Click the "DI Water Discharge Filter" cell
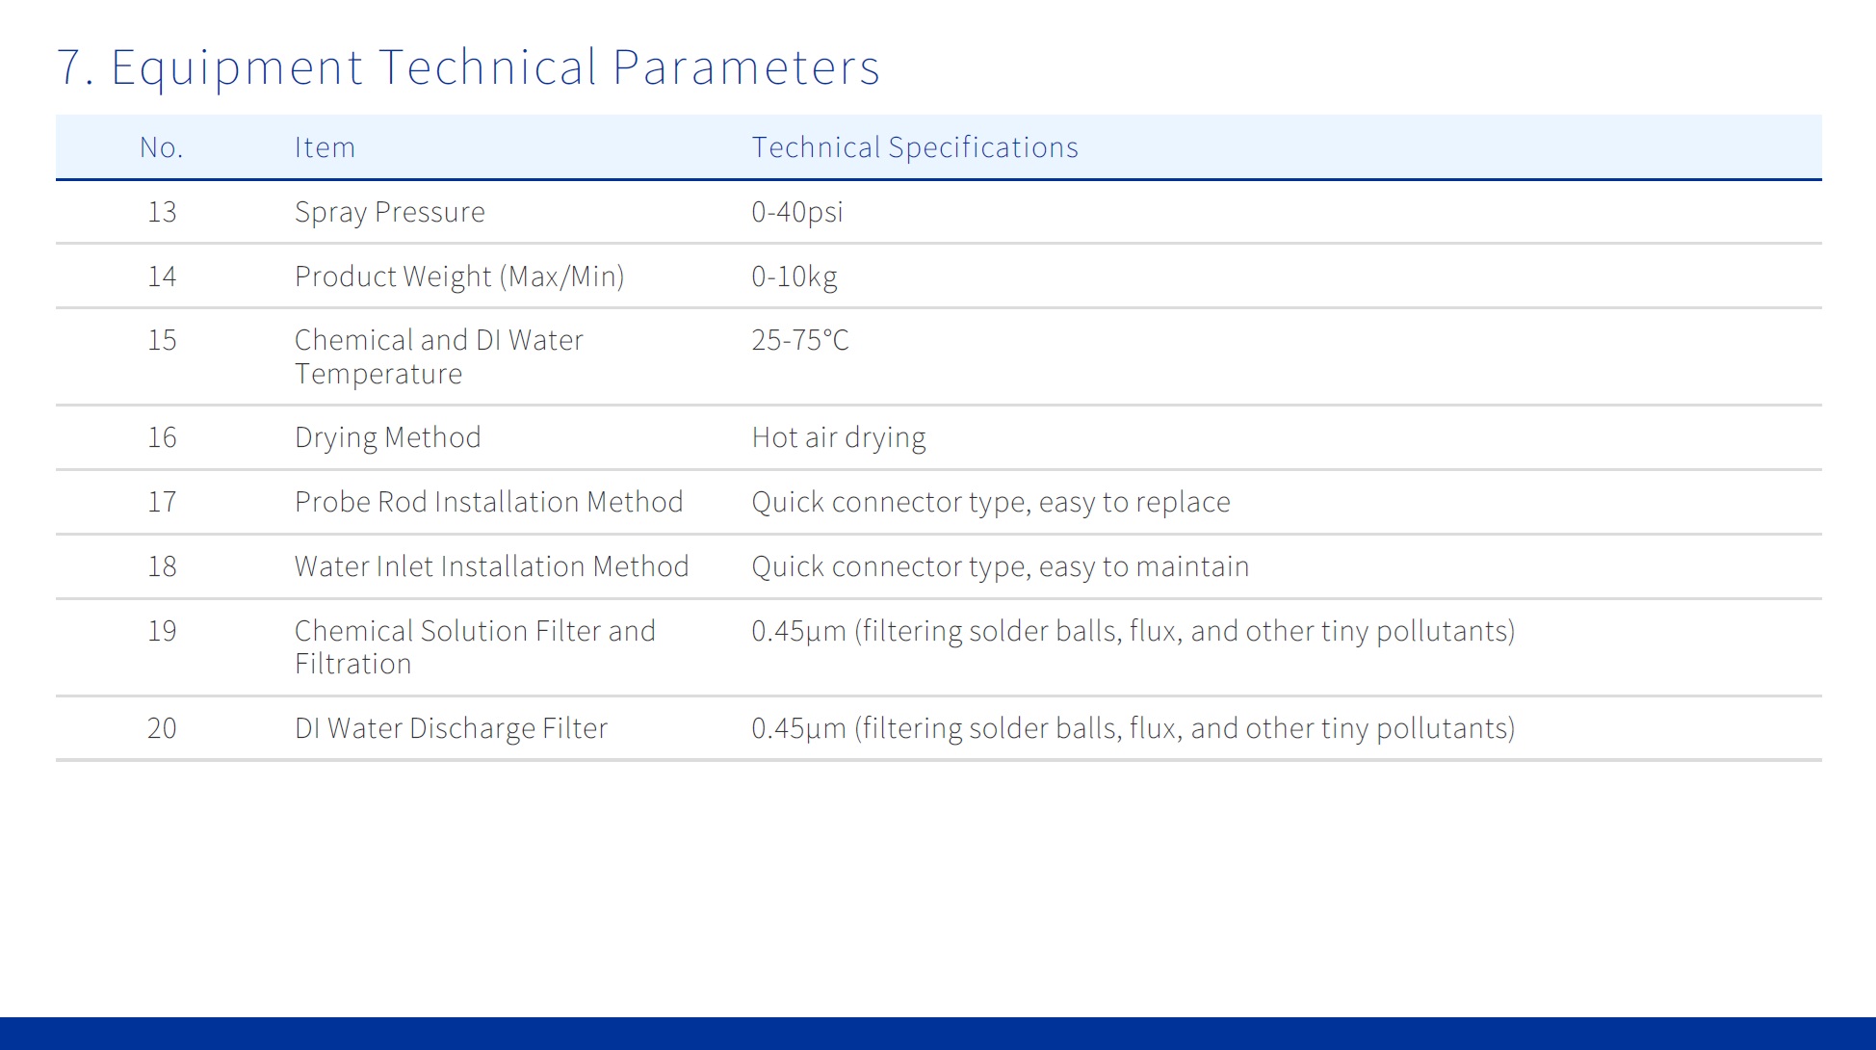This screenshot has height=1050, width=1876. (451, 728)
